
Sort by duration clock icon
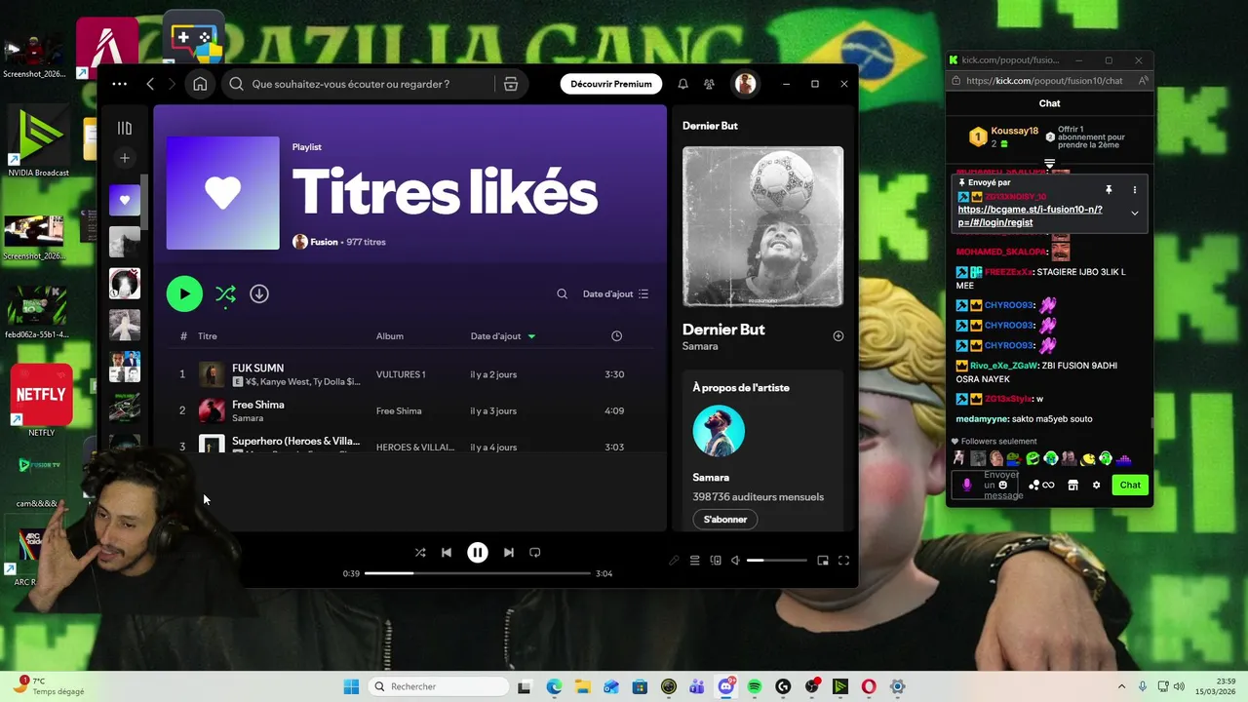616,336
